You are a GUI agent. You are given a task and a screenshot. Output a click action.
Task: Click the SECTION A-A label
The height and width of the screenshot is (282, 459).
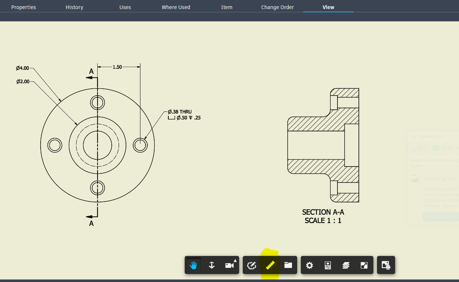[x=323, y=212]
